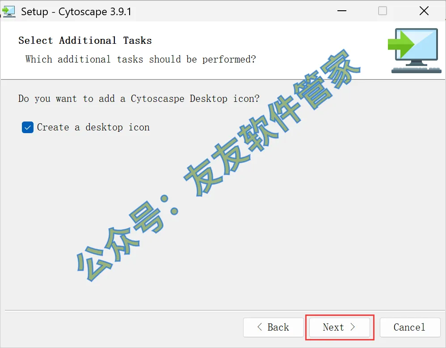Close the setup window with the X

(424, 11)
